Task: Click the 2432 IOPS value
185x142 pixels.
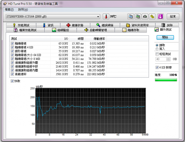Action: pyautogui.click(x=62, y=63)
